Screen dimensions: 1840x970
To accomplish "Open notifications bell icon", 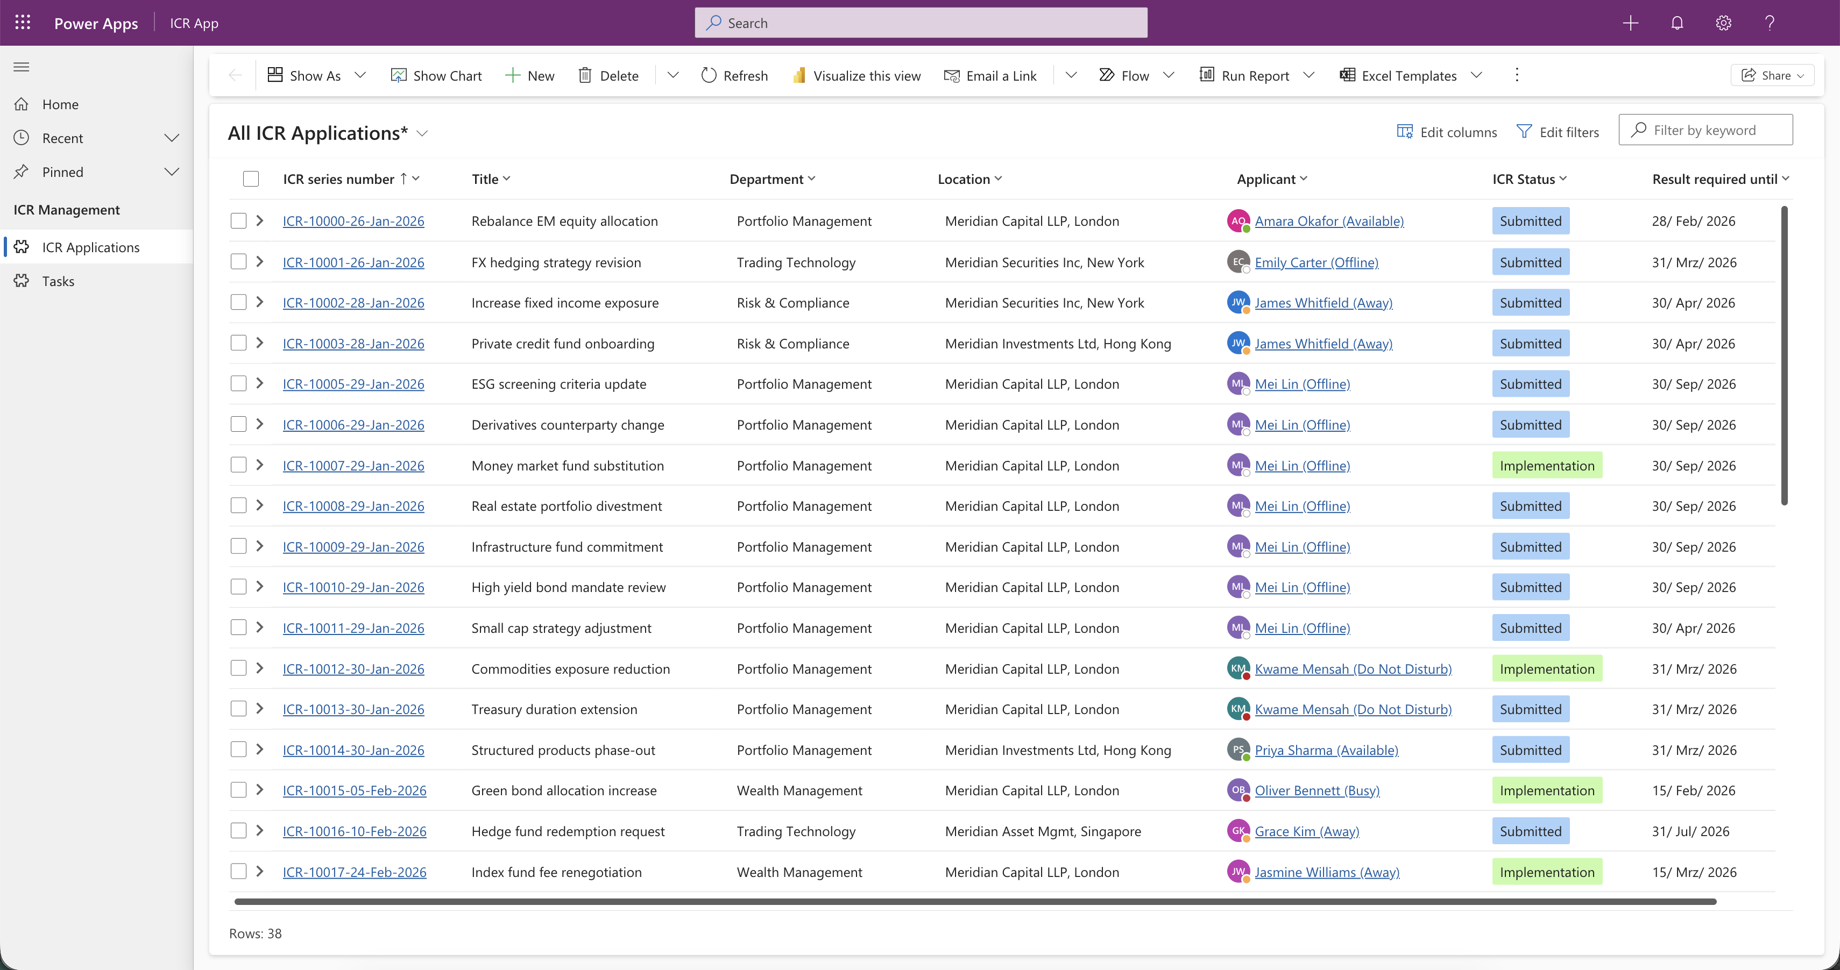I will point(1677,23).
